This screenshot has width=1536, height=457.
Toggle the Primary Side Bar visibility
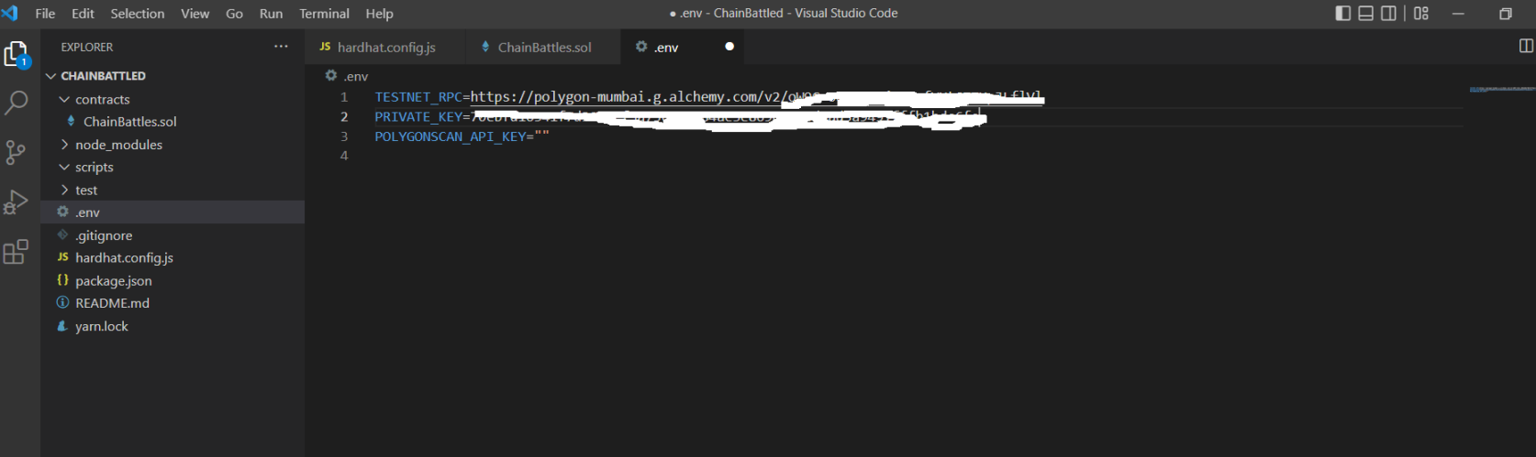pos(1342,14)
